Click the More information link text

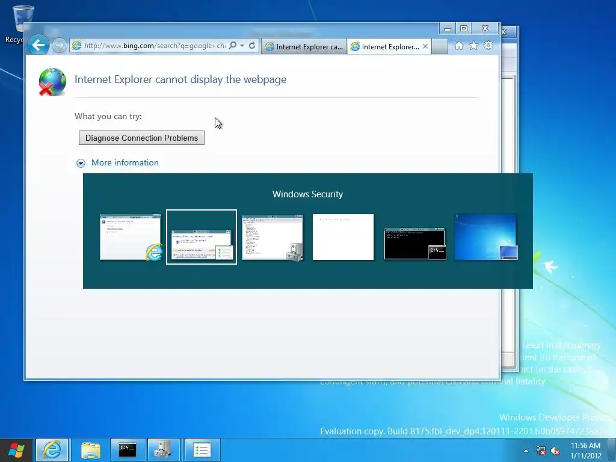click(125, 162)
